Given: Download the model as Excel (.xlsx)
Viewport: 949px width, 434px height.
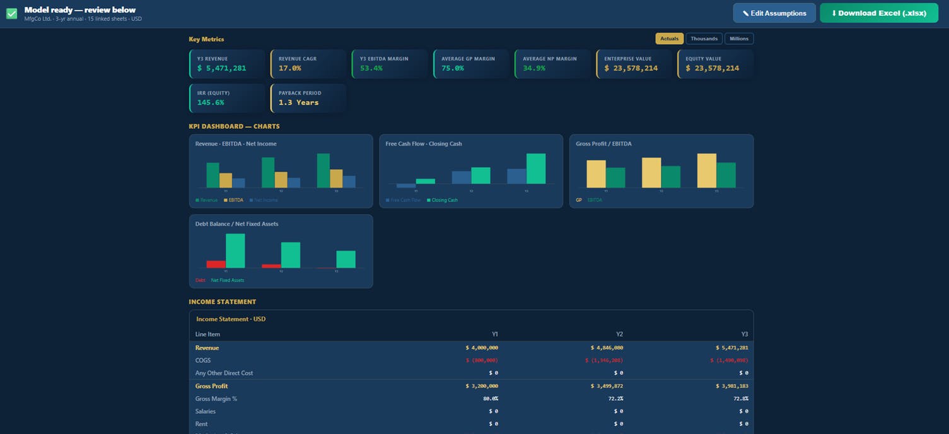Looking at the screenshot, I should [x=878, y=13].
